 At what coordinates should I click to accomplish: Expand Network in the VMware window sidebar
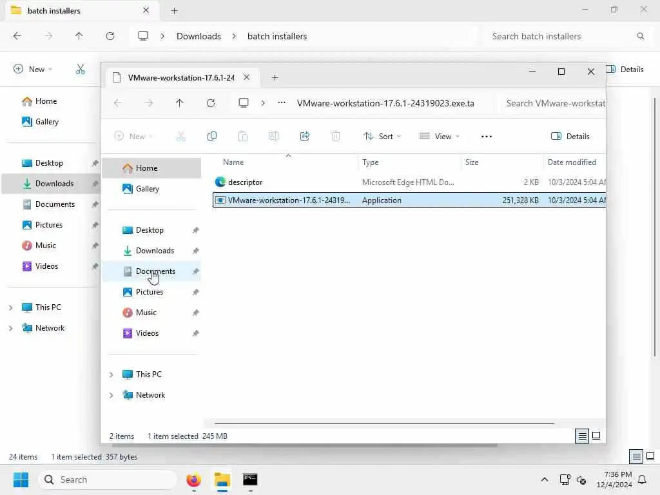(x=111, y=395)
